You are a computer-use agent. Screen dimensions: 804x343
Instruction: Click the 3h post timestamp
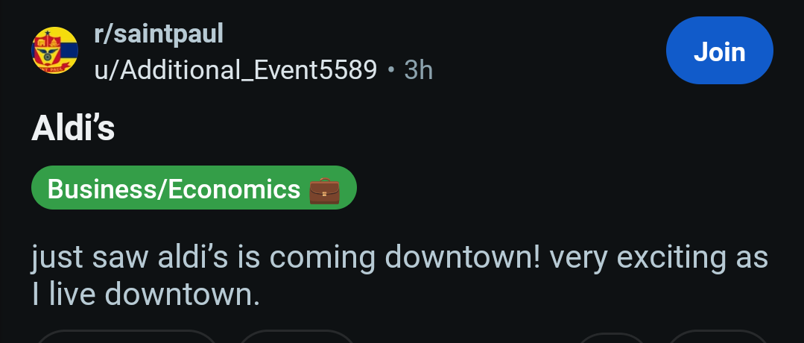coord(418,70)
